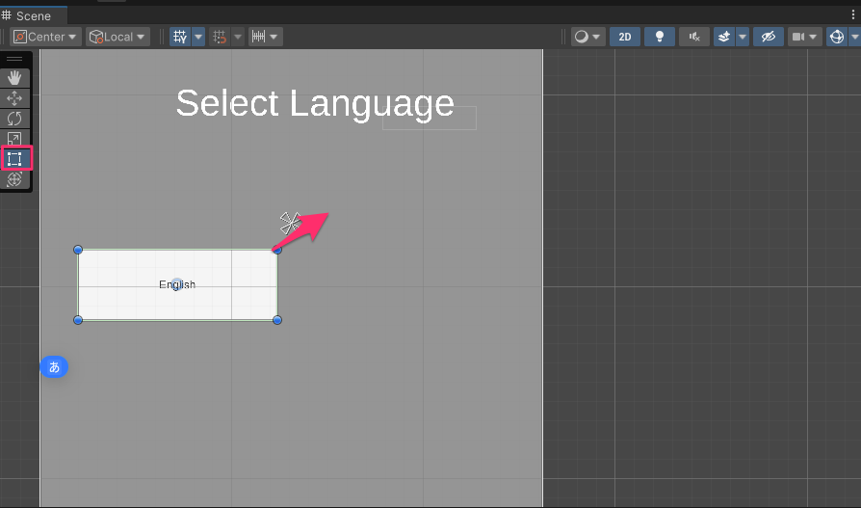The height and width of the screenshot is (508, 861).
Task: Select the Rotate tool
Action: click(x=15, y=119)
